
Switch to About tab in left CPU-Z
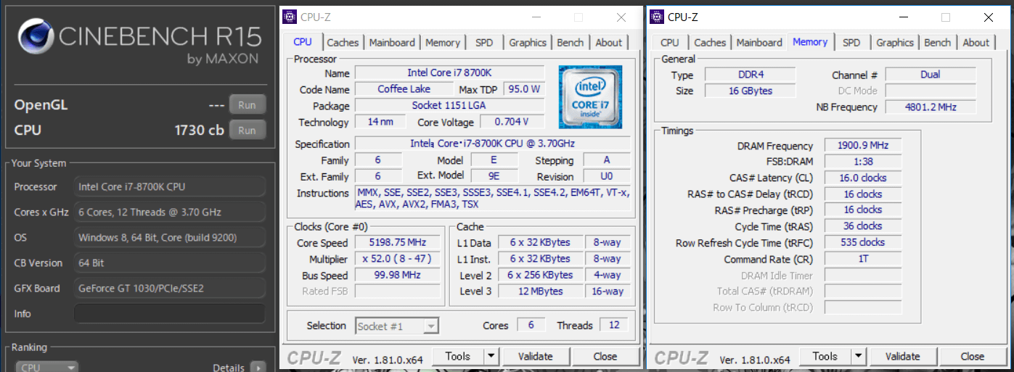pos(609,43)
